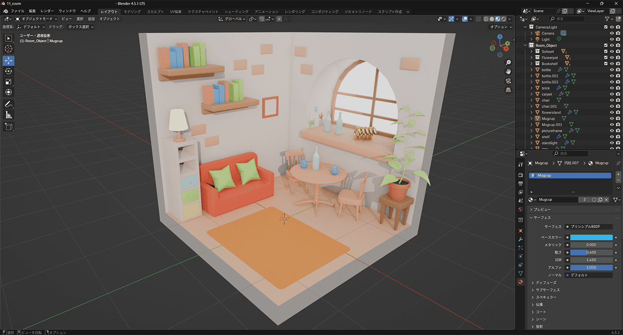Pick the Annotate pencil tool
Screen dimensions: 623x335
pos(9,105)
